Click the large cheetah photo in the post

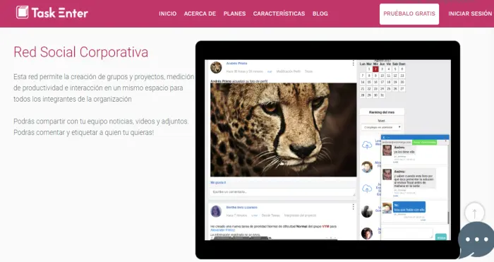[283, 129]
